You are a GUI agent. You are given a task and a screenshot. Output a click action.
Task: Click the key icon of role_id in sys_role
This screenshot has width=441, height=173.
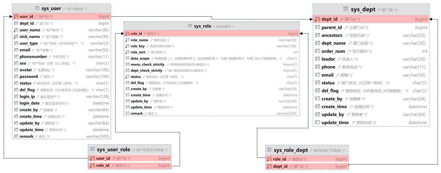127,34
